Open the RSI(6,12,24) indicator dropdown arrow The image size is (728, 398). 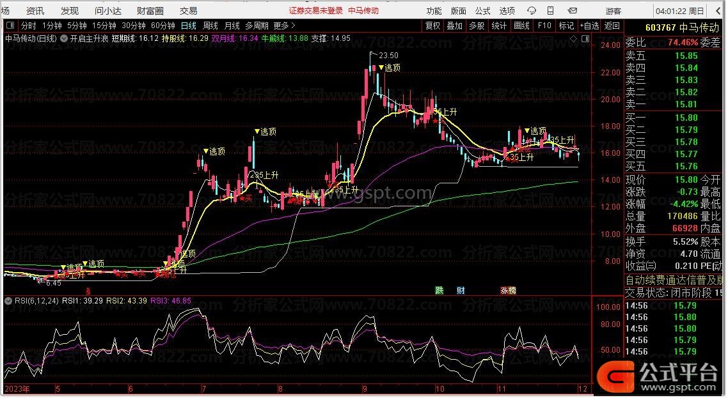point(8,301)
